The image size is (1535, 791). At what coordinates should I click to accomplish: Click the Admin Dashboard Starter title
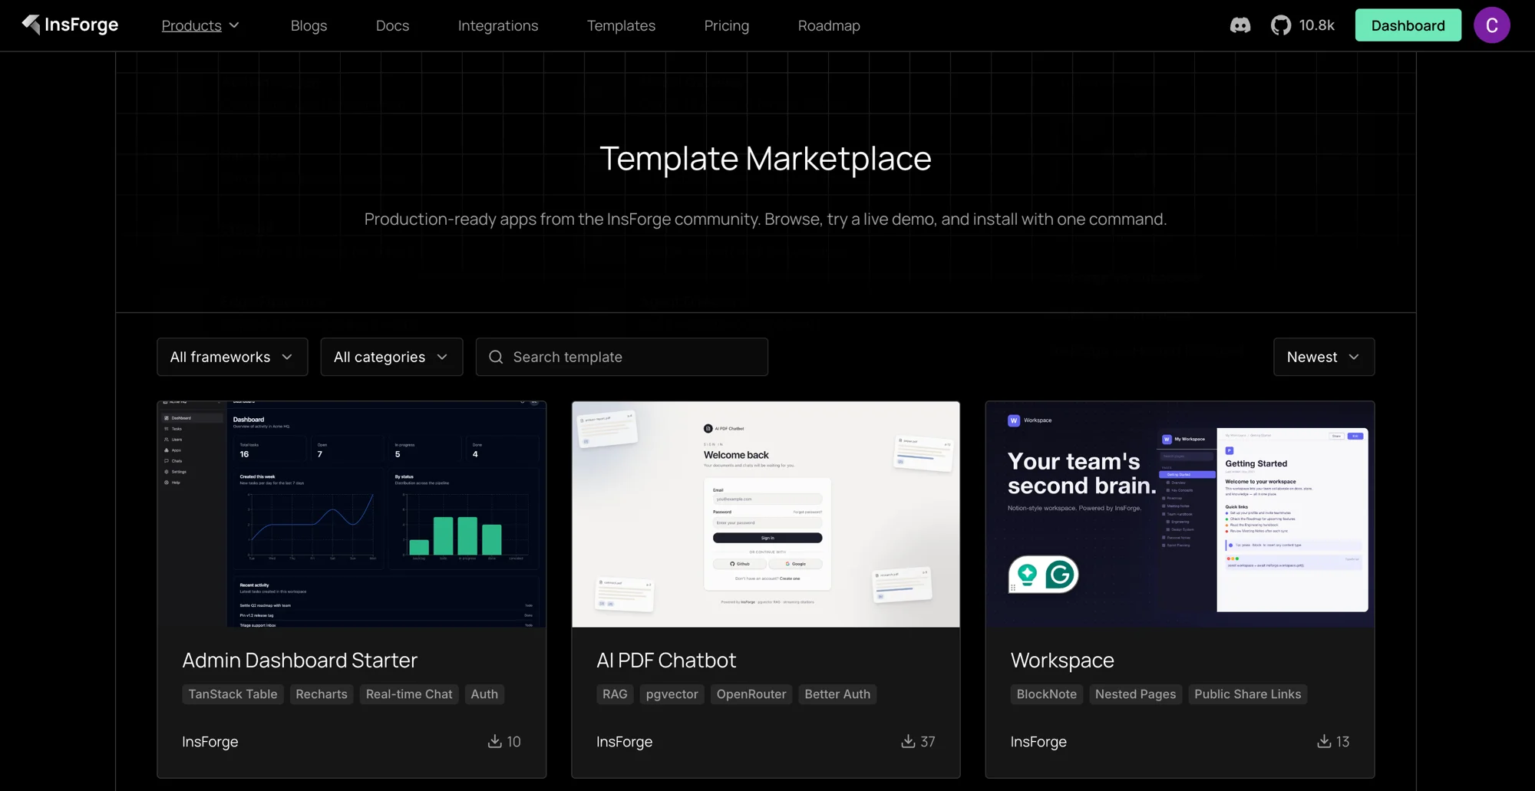pyautogui.click(x=299, y=660)
